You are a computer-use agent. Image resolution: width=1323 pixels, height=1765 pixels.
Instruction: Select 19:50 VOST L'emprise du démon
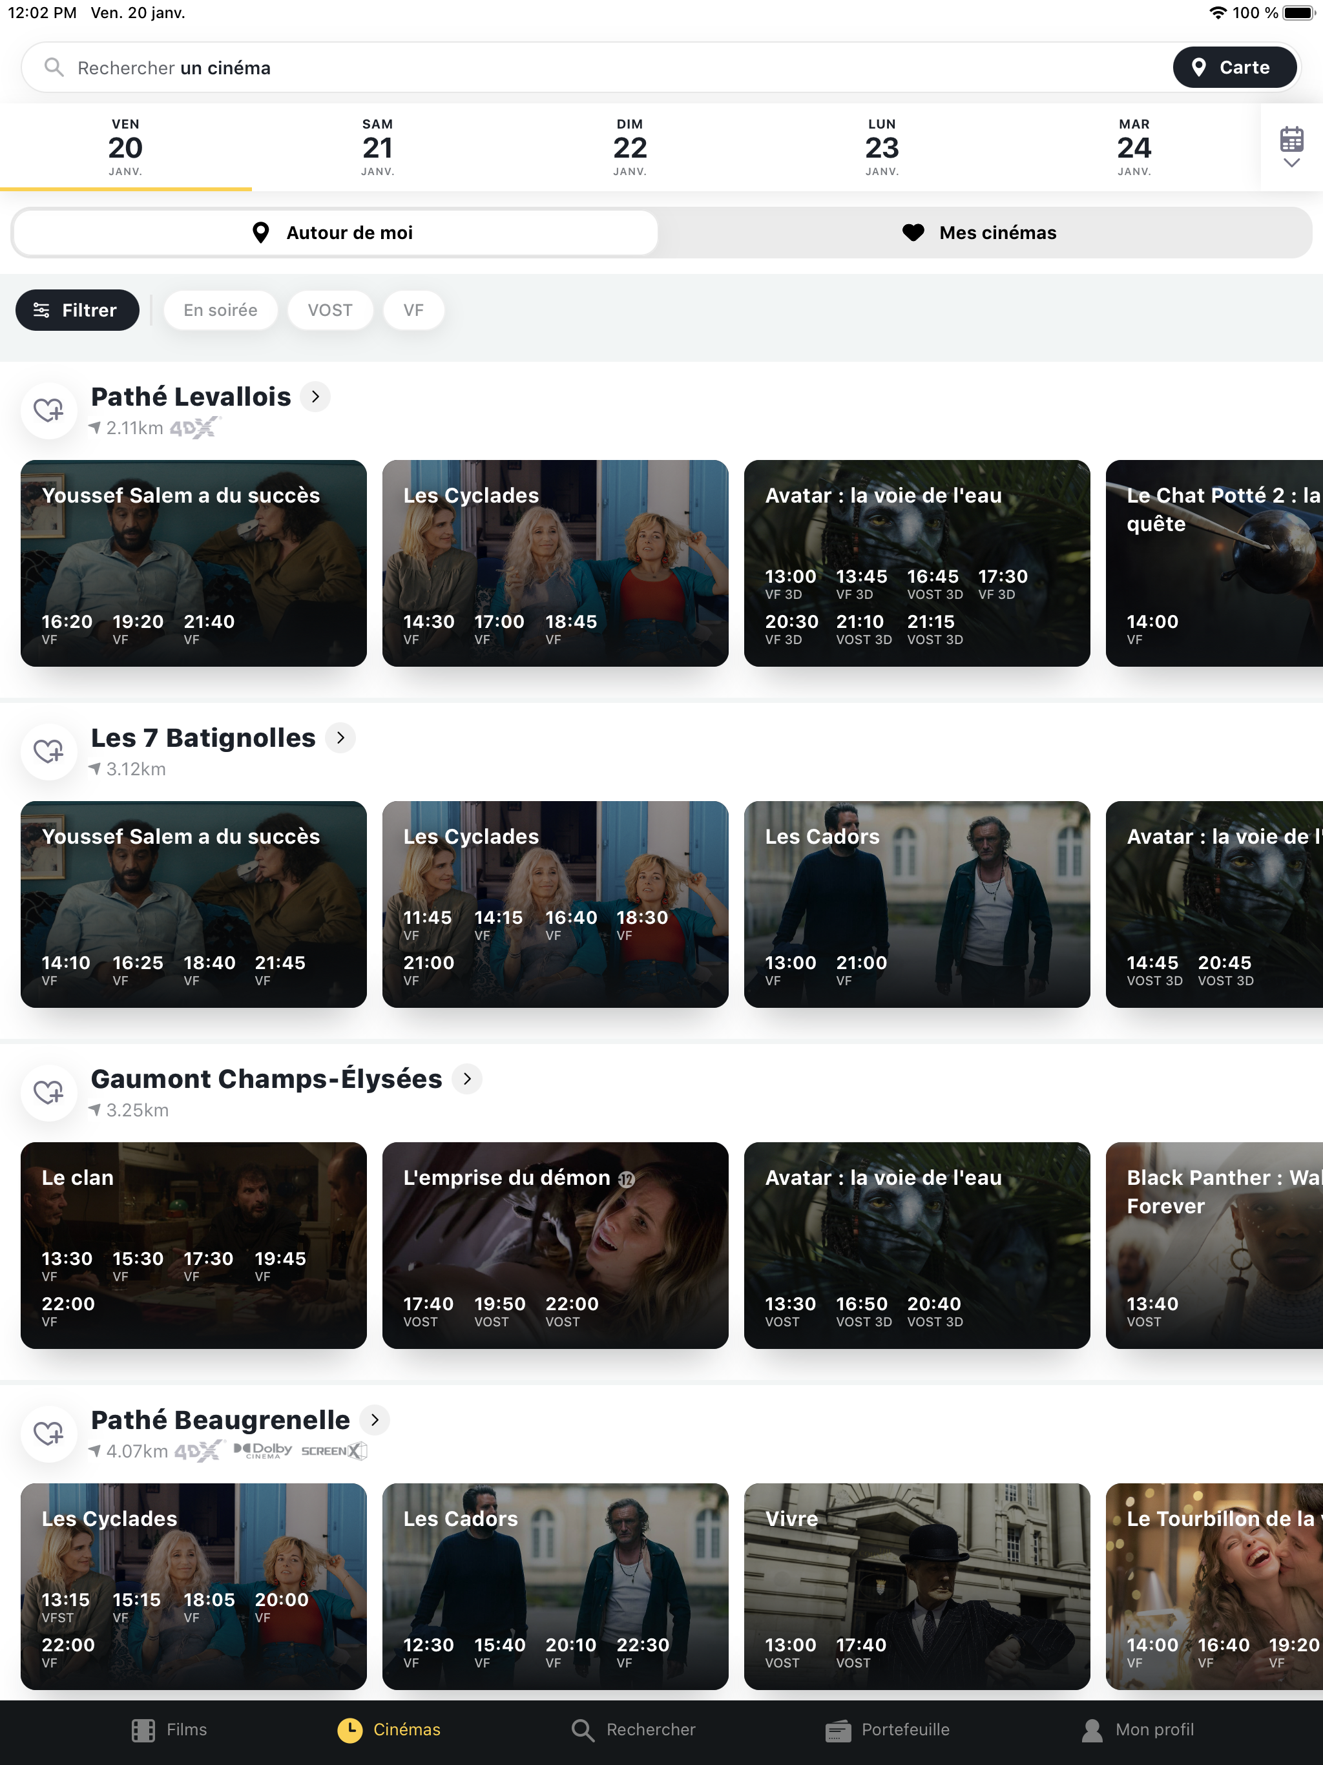pyautogui.click(x=499, y=1311)
